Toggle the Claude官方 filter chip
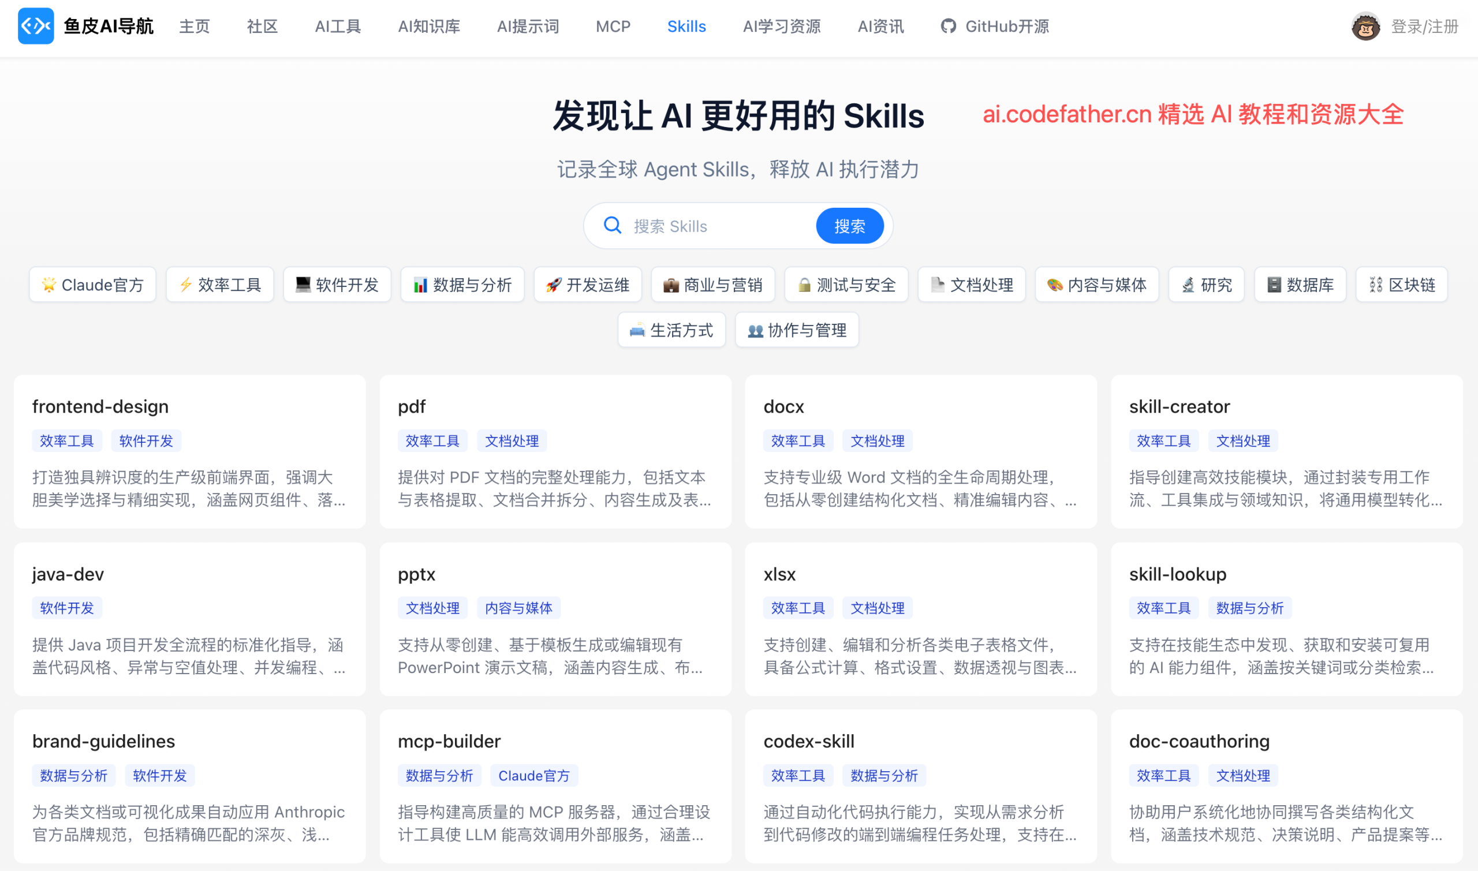Screen dimensions: 1478x871 pos(92,285)
